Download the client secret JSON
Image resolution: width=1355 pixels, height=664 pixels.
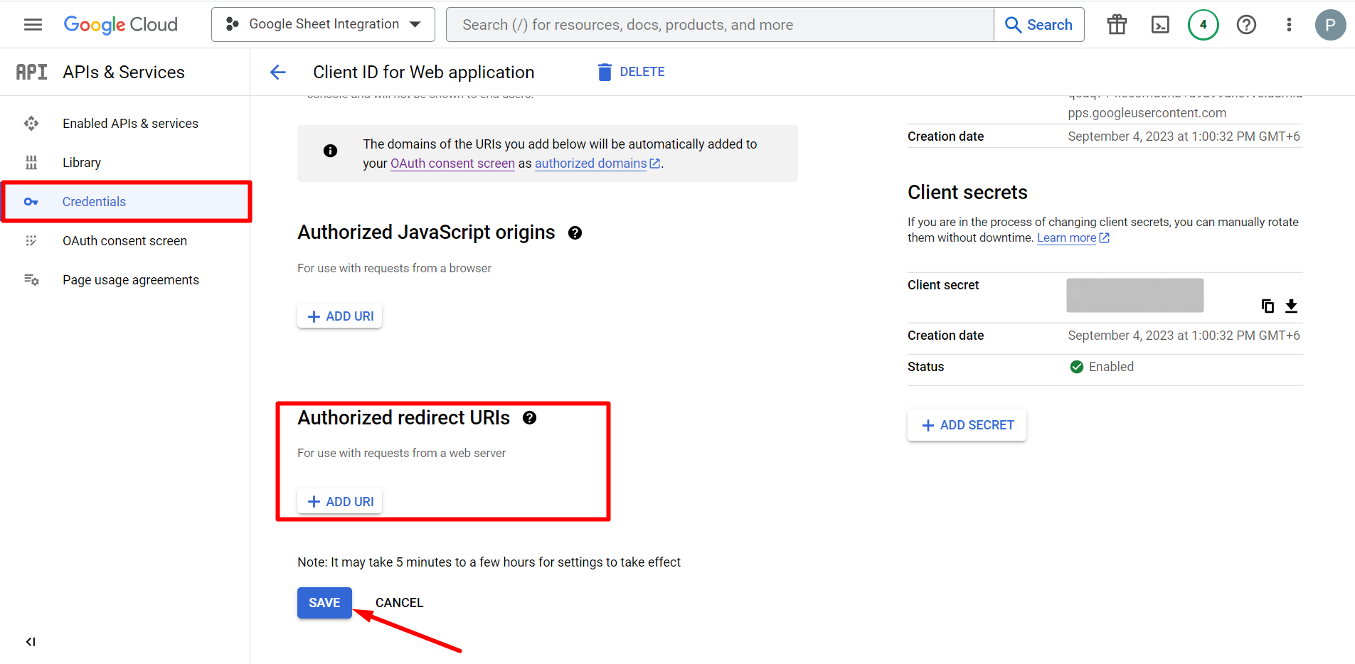click(1292, 306)
